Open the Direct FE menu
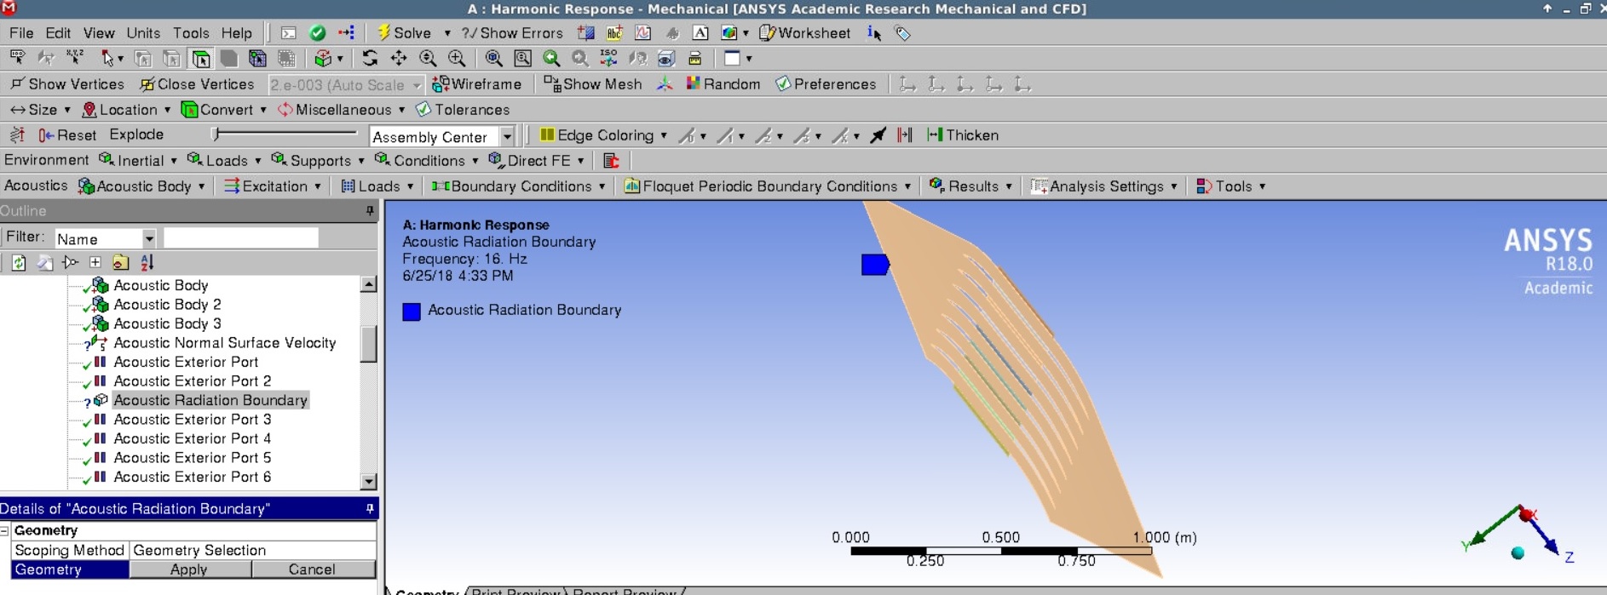 (537, 161)
